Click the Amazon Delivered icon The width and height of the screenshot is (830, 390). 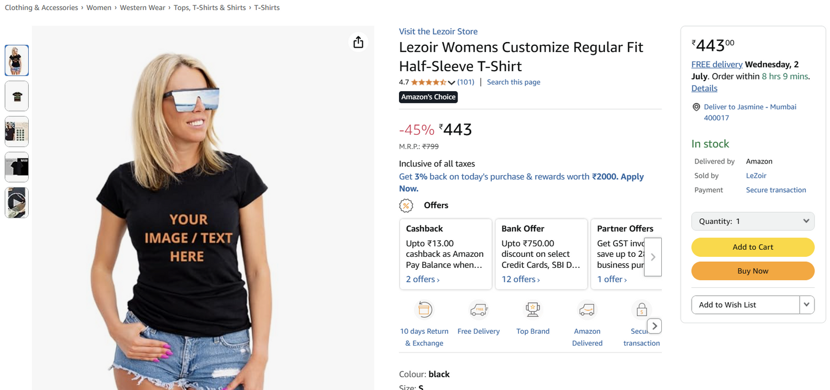tap(587, 310)
